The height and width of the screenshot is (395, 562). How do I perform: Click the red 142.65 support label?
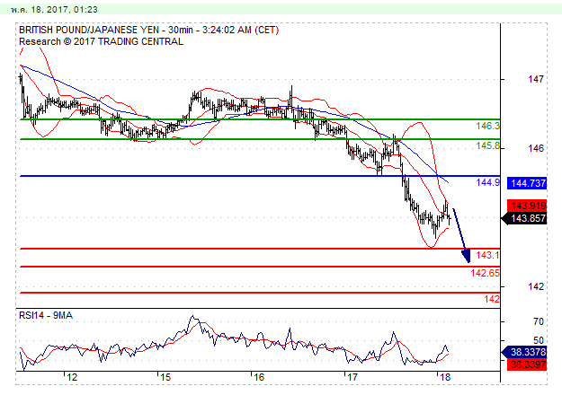485,273
